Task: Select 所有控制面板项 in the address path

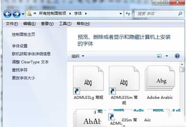Action: coord(52,14)
